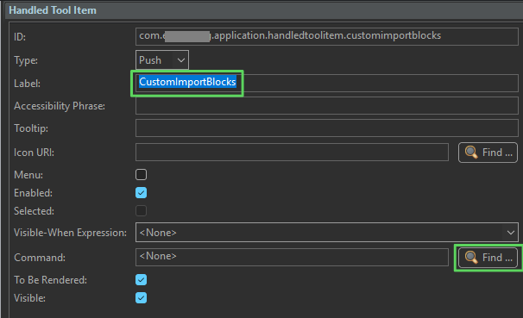The height and width of the screenshot is (318, 523).
Task: Click the Selected label text
Action: [34, 211]
